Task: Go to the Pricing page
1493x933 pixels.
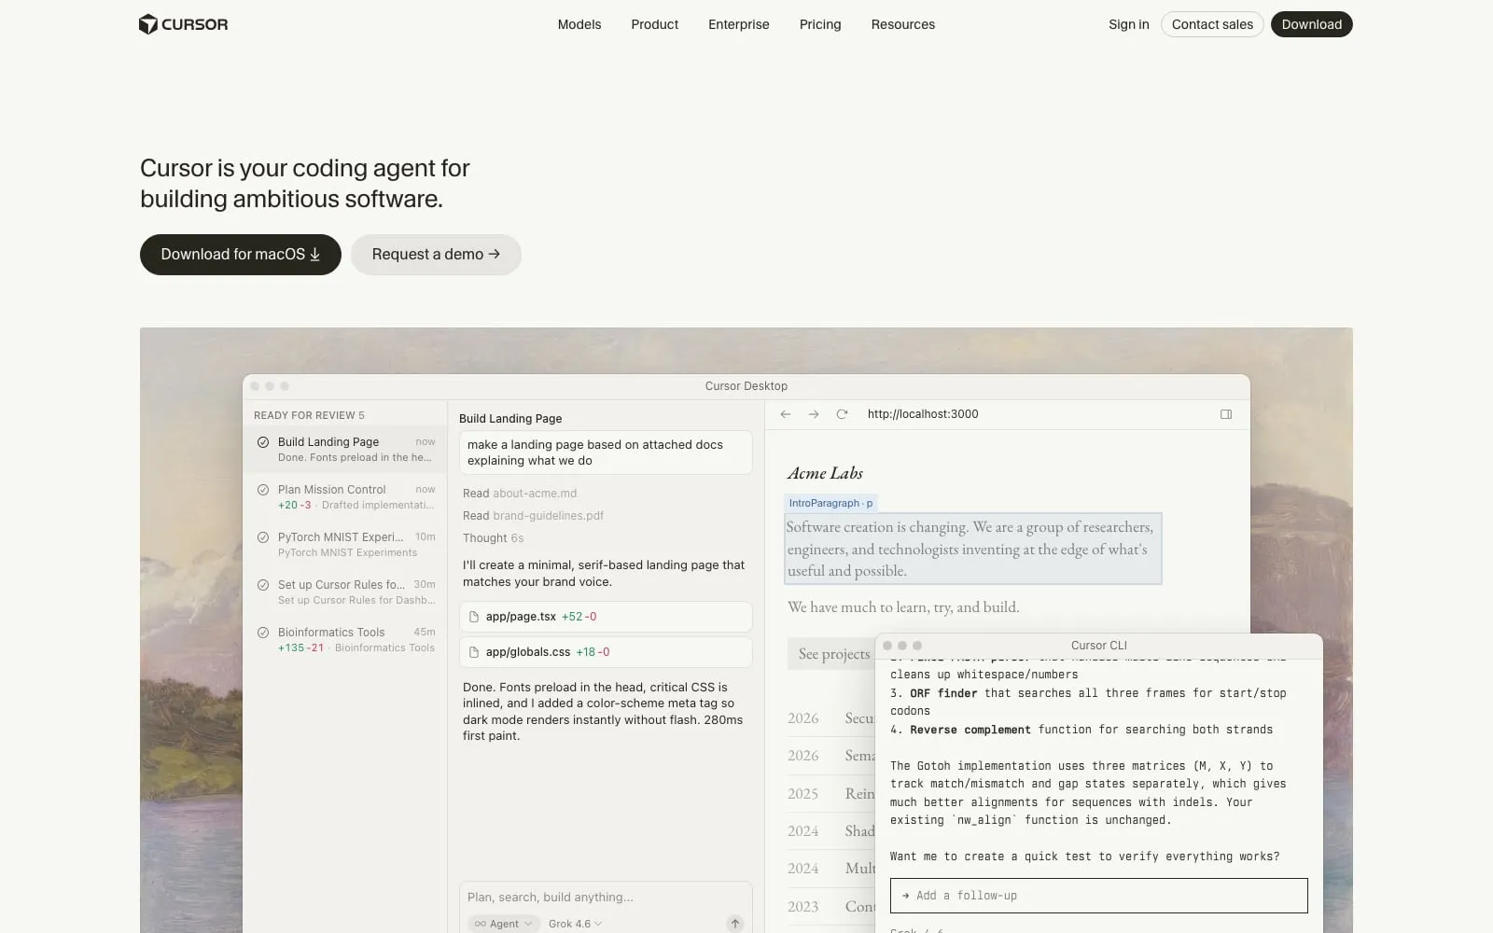Action: click(x=820, y=24)
